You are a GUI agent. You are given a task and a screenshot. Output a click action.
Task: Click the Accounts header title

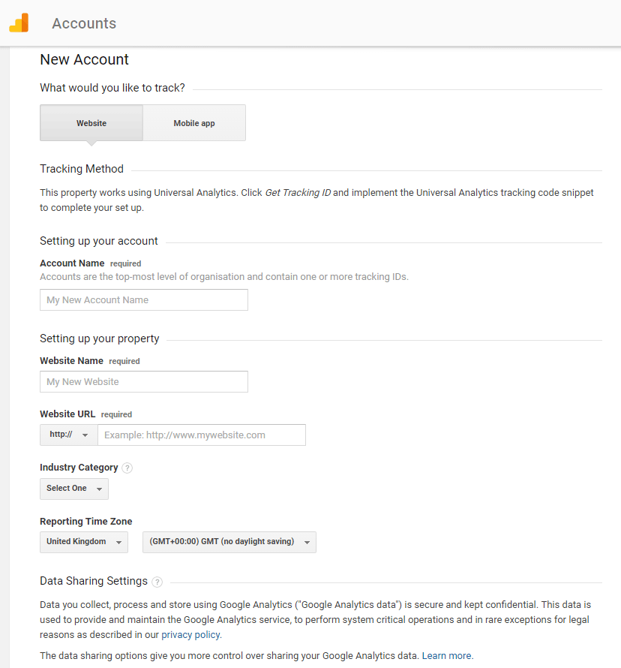84,23
